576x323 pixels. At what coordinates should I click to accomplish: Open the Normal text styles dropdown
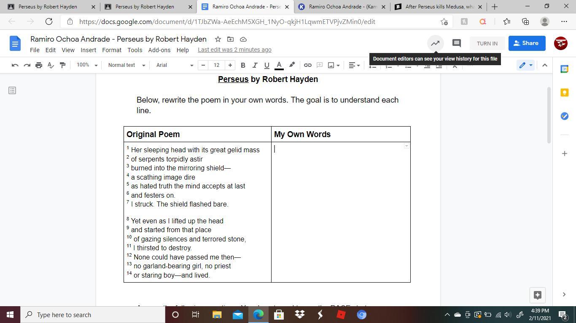(x=127, y=65)
